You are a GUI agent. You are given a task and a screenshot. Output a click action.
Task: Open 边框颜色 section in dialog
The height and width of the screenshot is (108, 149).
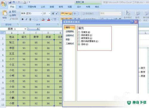tap(70, 31)
